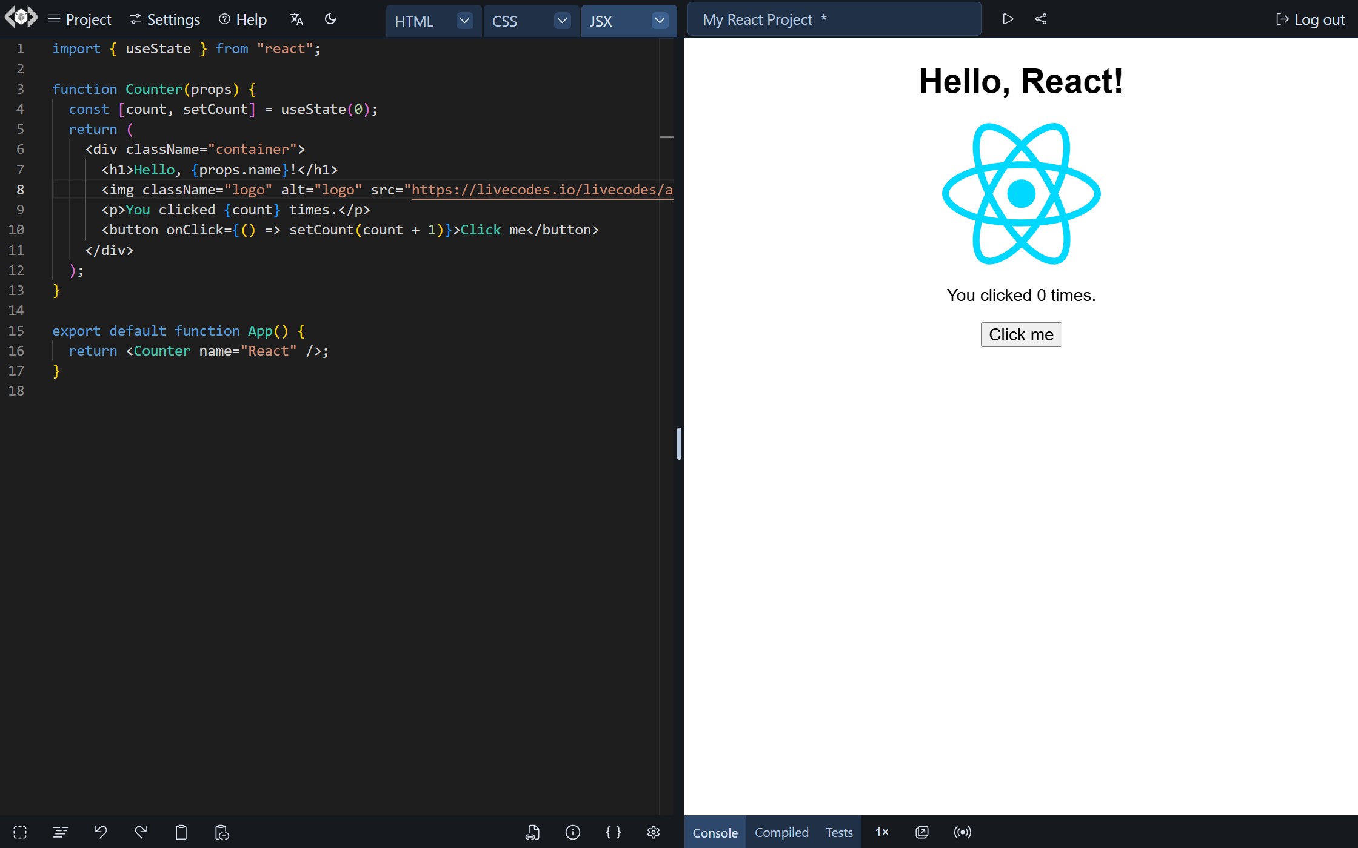
Task: Open the JSX editor dropdown
Action: [660, 20]
